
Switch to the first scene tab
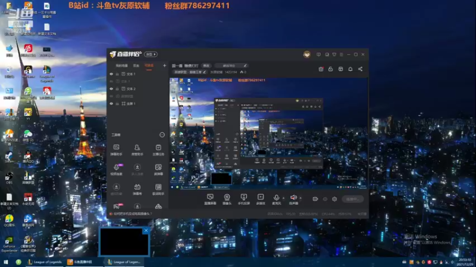pos(121,66)
